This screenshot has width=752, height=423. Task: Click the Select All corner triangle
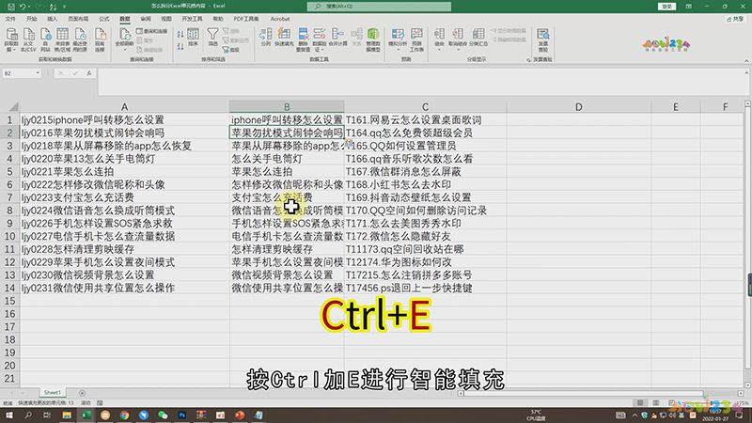pos(13,106)
